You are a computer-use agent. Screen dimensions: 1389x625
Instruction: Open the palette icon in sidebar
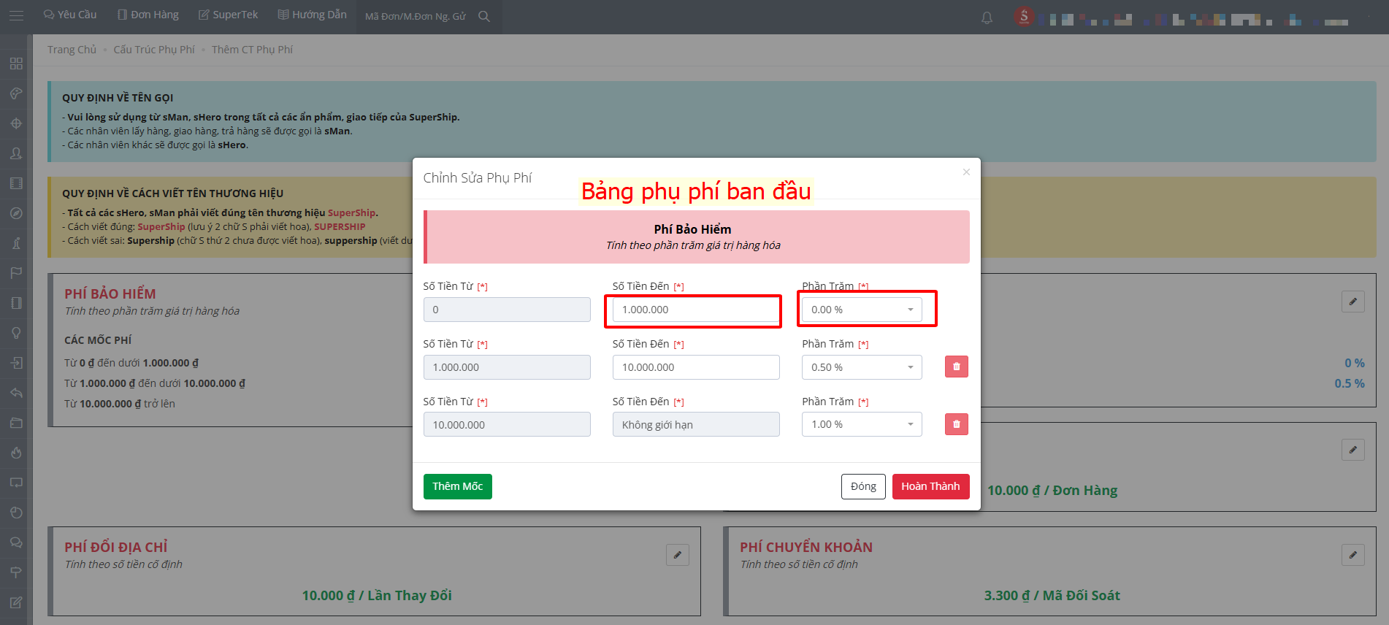(16, 93)
